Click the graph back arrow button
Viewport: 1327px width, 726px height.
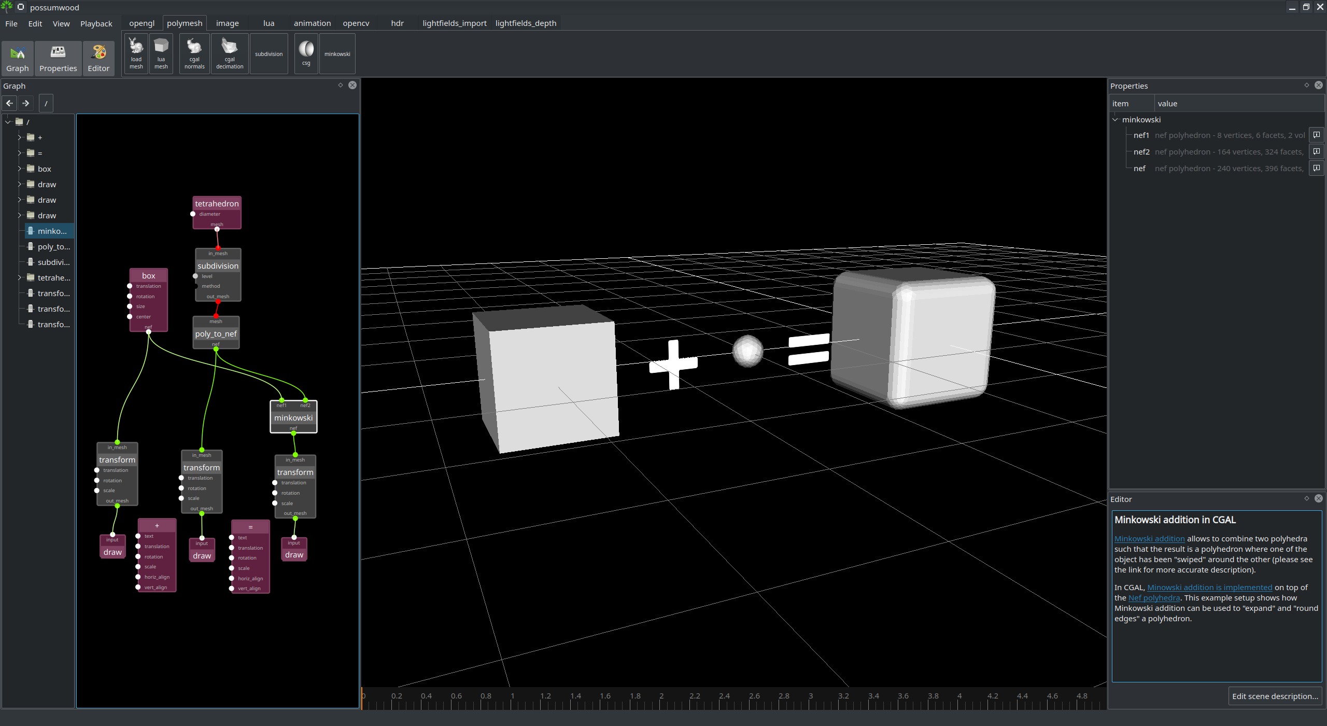[x=9, y=103]
